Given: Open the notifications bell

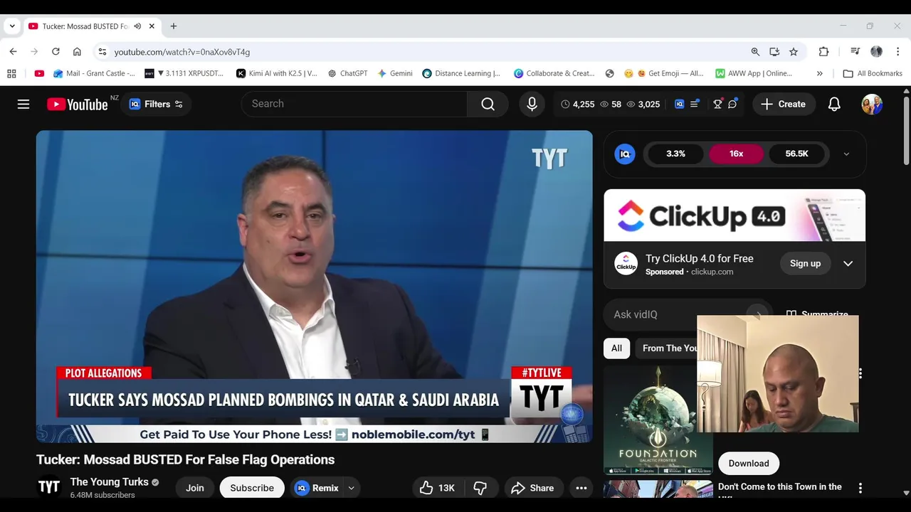Looking at the screenshot, I should click(834, 104).
